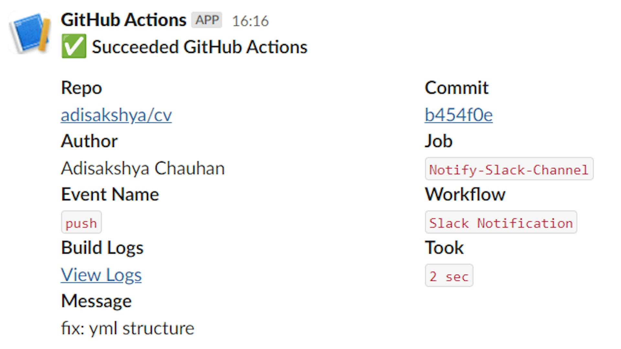Click the Commit field label
621x349 pixels.
pos(456,88)
